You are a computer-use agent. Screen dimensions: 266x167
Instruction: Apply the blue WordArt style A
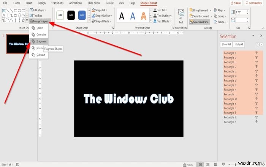click(x=133, y=16)
